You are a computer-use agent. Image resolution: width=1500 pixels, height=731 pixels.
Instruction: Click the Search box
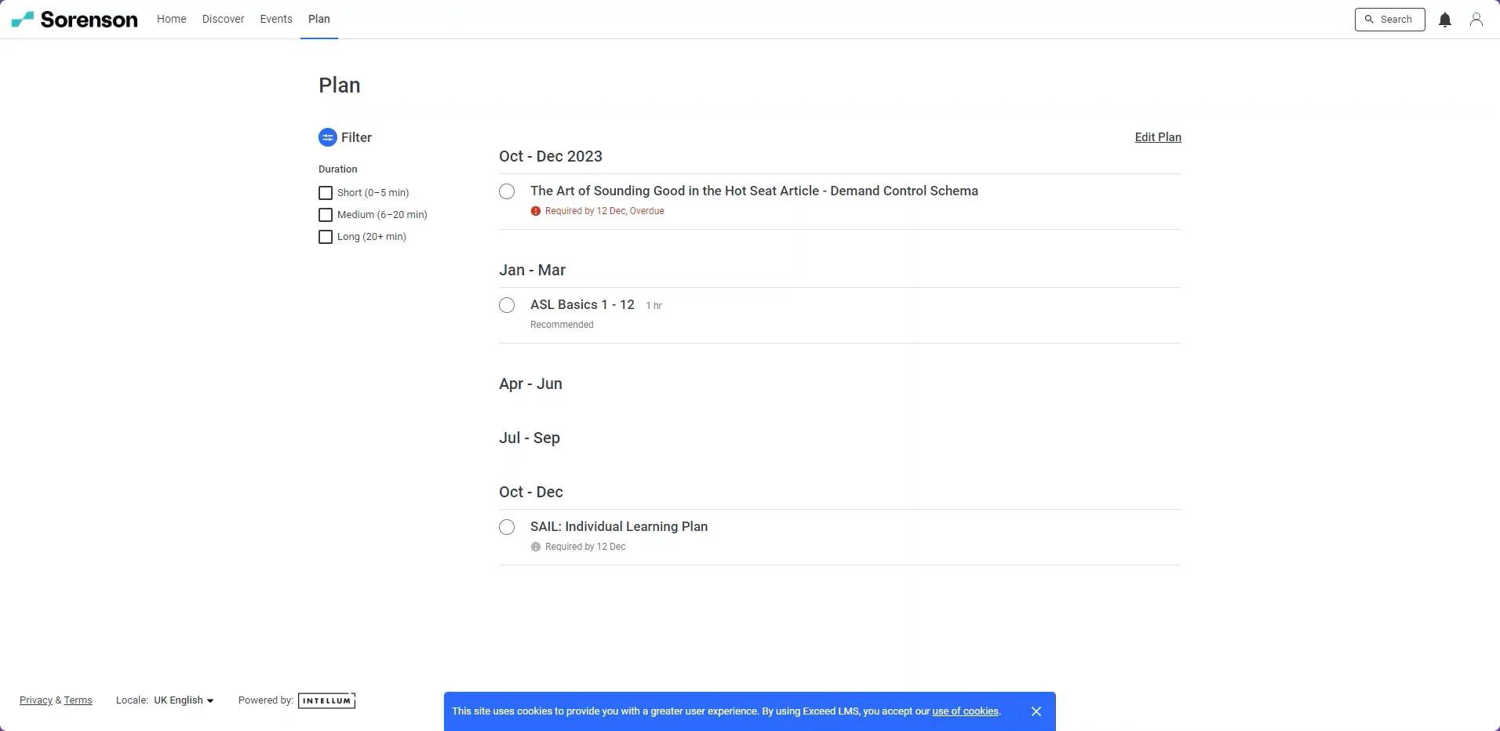click(x=1389, y=20)
